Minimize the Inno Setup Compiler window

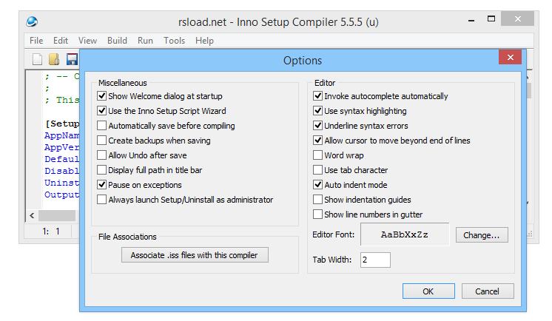click(471, 21)
